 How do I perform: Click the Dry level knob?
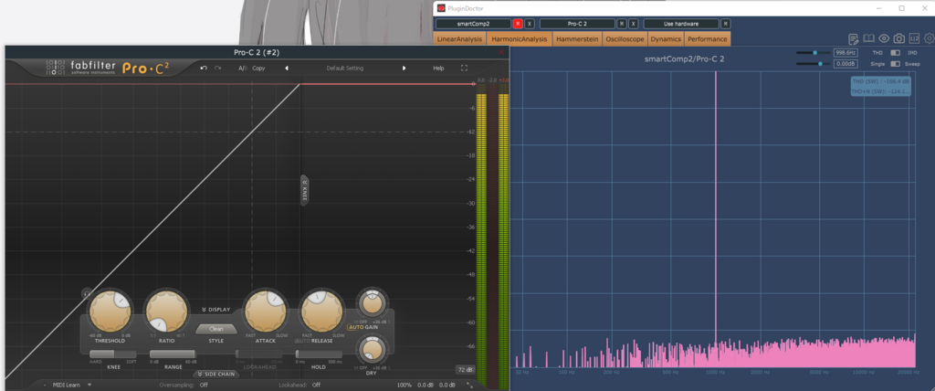(372, 350)
